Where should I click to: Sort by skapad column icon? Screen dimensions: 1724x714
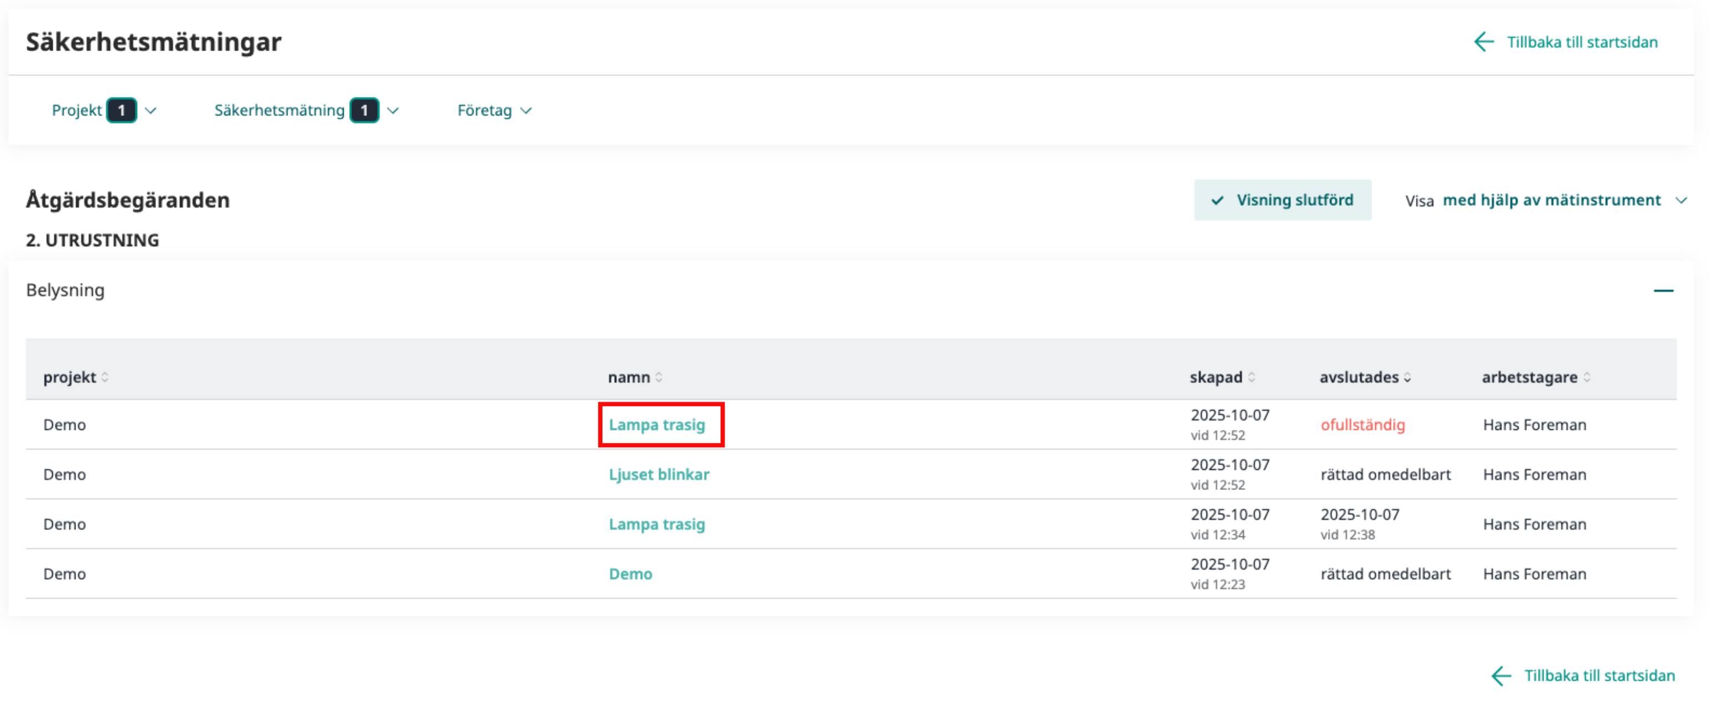pos(1251,377)
